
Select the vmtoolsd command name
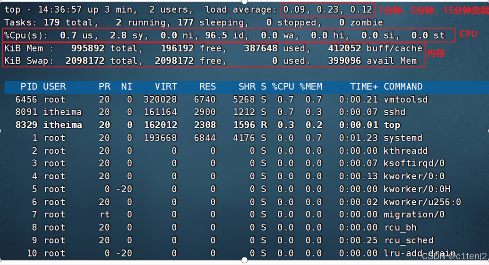point(406,99)
